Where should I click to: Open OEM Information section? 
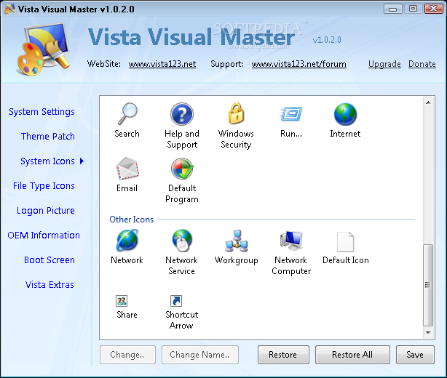44,236
